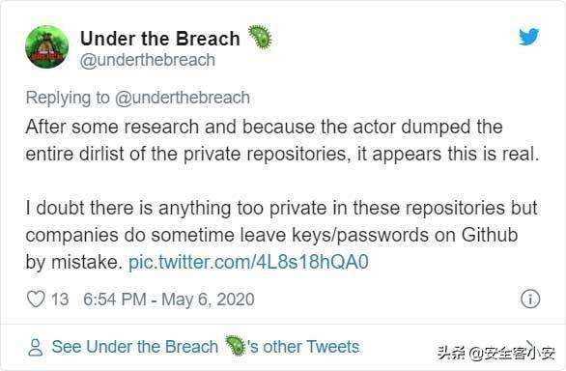
Task: Click the person icon beside See other Tweets
Action: pos(36,347)
